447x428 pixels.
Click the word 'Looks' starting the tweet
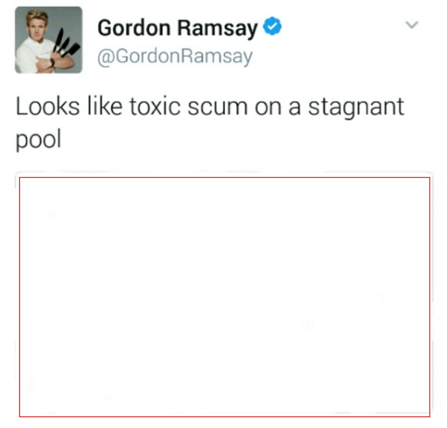47,106
